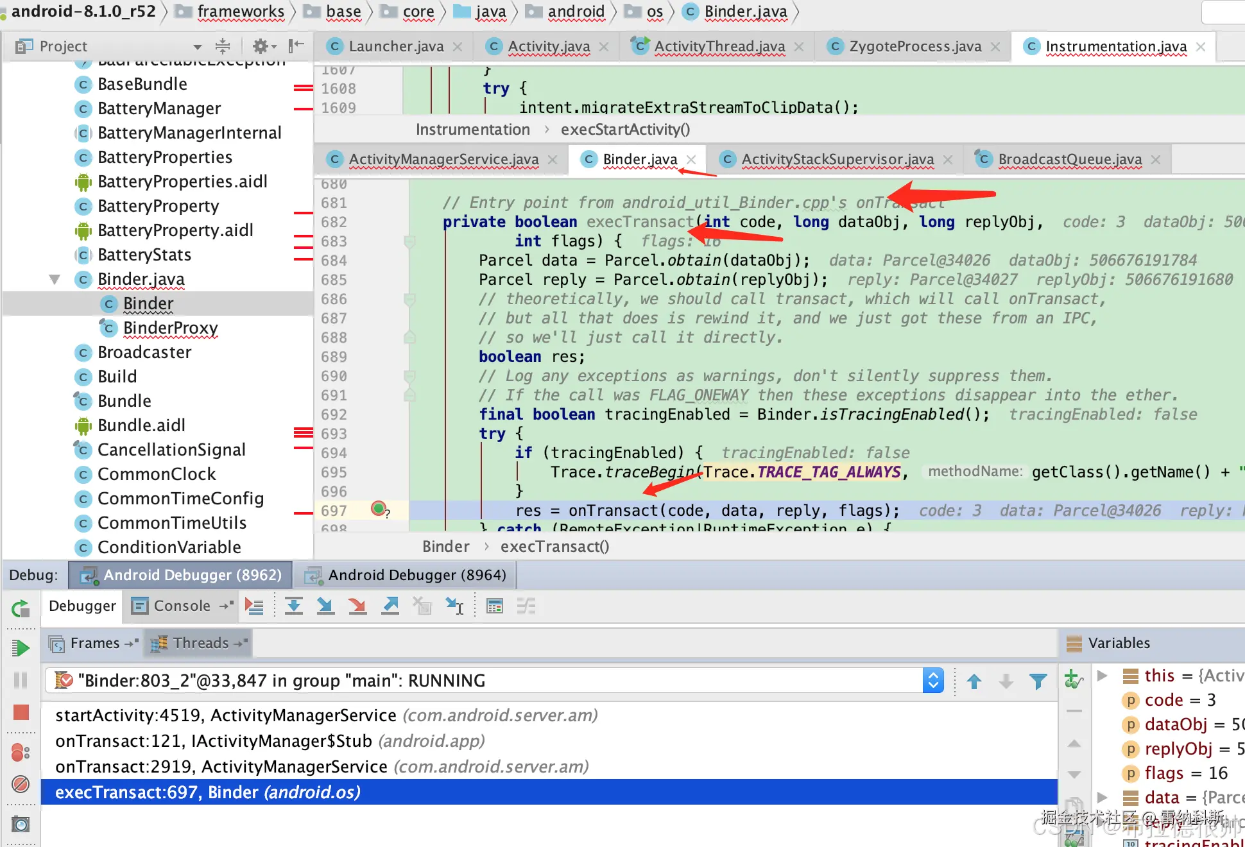The height and width of the screenshot is (847, 1245).
Task: Click the Force Step Into red arrow
Action: click(x=357, y=606)
